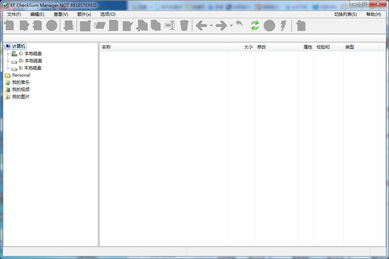Screen dimensions: 389x259
Task: Open the 文件(F) menu
Action: (x=13, y=14)
